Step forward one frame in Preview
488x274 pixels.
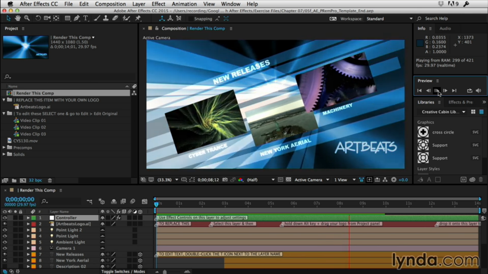pos(445,90)
